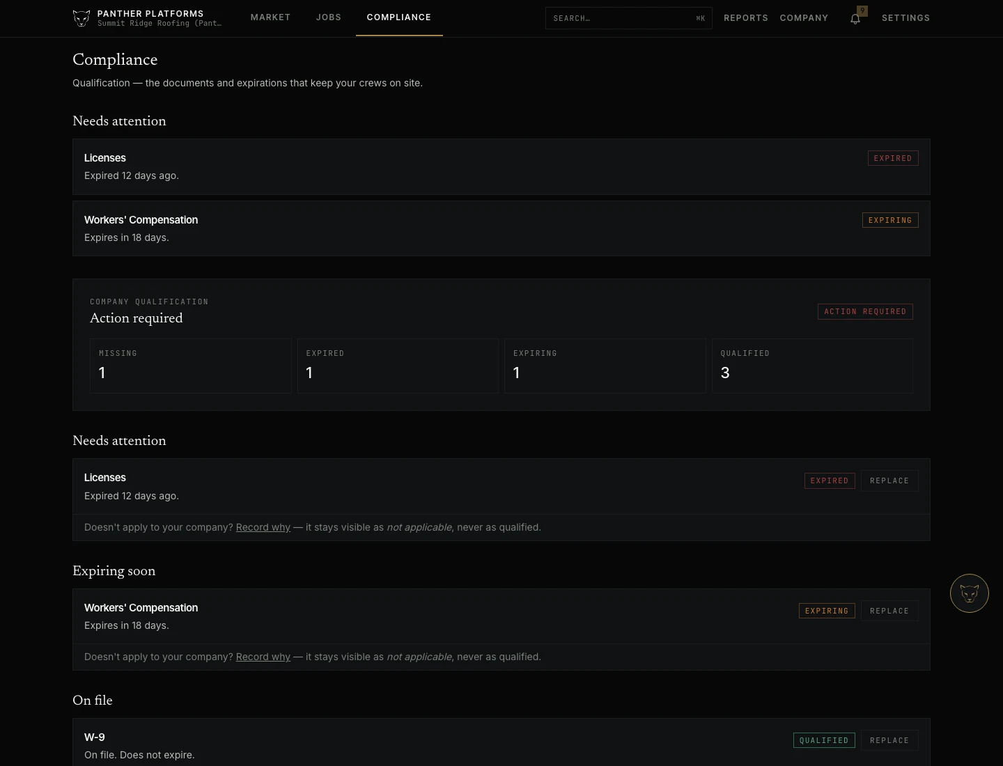Click the notification count badge
Screen dimensions: 1003x766
(862, 10)
